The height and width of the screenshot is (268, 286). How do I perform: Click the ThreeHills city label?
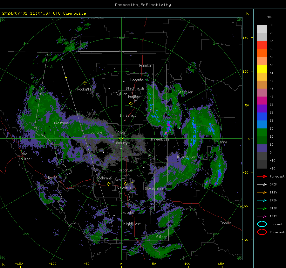click(x=160, y=139)
